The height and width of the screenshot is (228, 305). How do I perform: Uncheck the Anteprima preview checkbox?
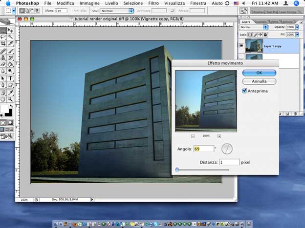pos(245,91)
